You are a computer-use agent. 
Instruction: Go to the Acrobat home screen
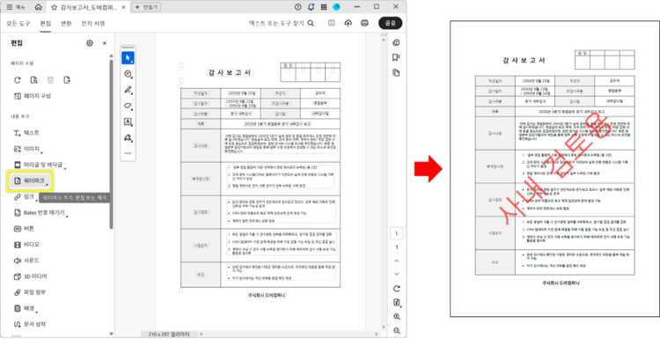[39, 7]
